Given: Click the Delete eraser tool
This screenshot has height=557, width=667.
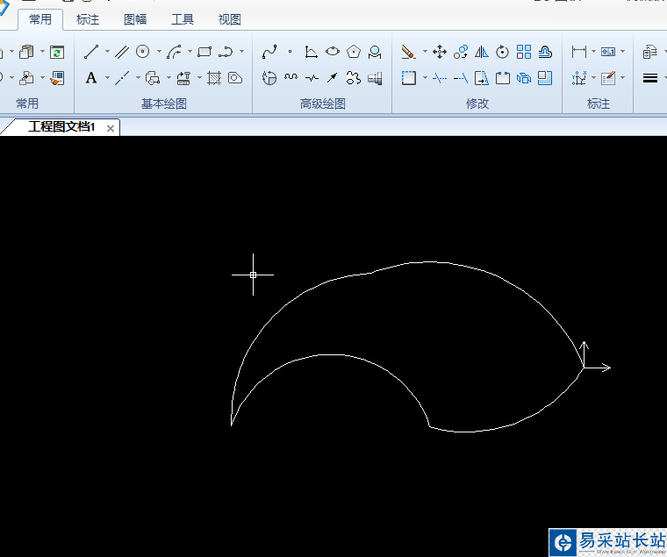Looking at the screenshot, I should 408,52.
